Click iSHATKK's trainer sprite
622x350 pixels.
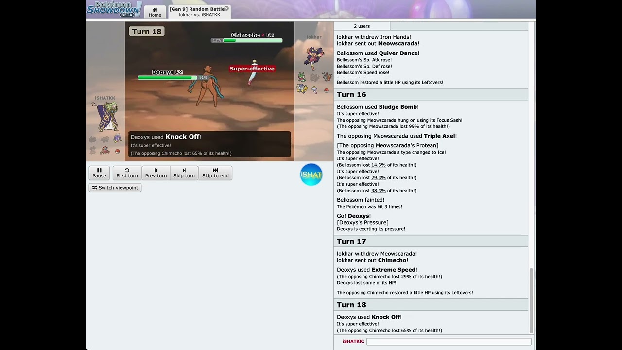pyautogui.click(x=104, y=117)
